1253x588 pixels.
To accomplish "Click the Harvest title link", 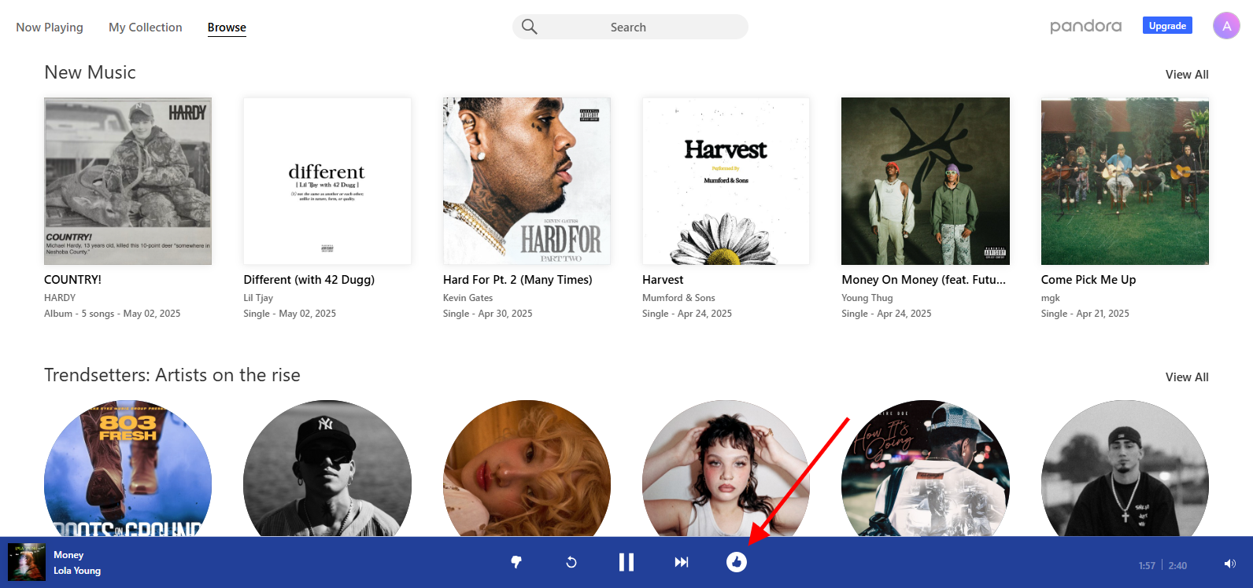I will point(663,280).
